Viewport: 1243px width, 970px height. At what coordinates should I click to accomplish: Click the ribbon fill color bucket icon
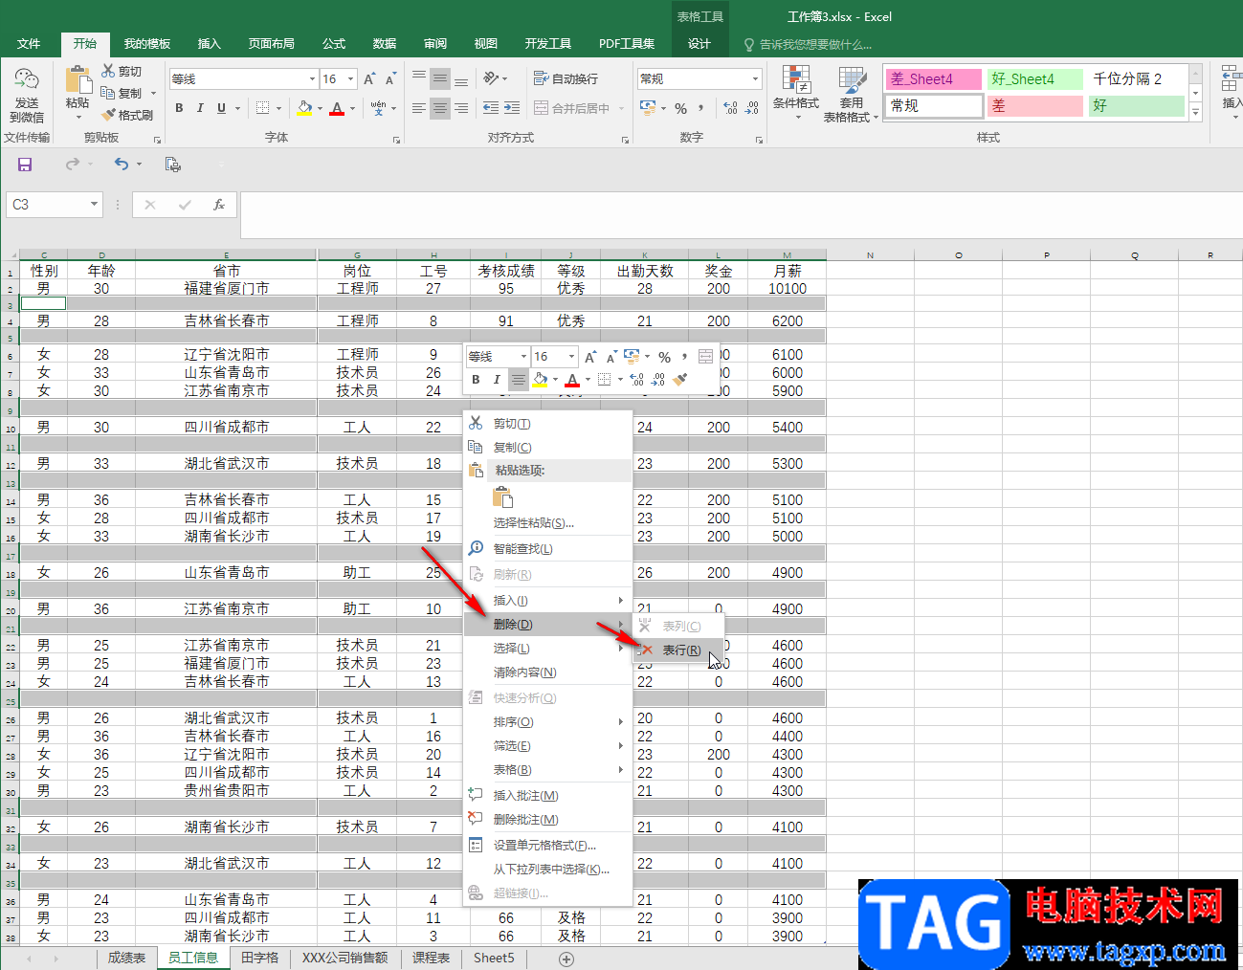(x=304, y=108)
